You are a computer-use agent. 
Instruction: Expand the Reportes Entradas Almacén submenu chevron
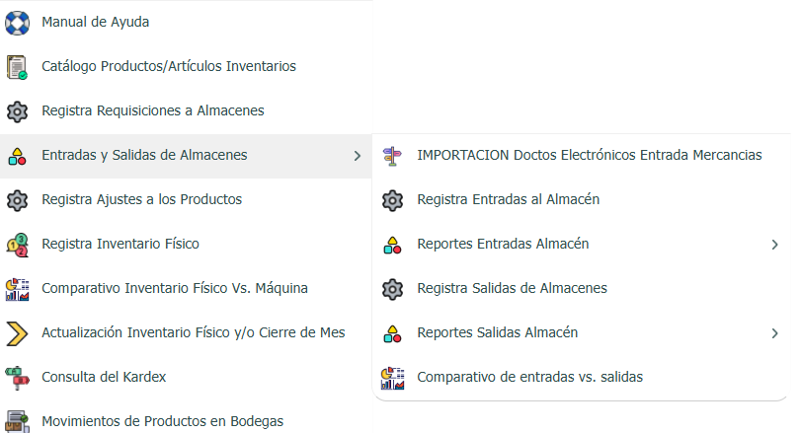pos(774,245)
